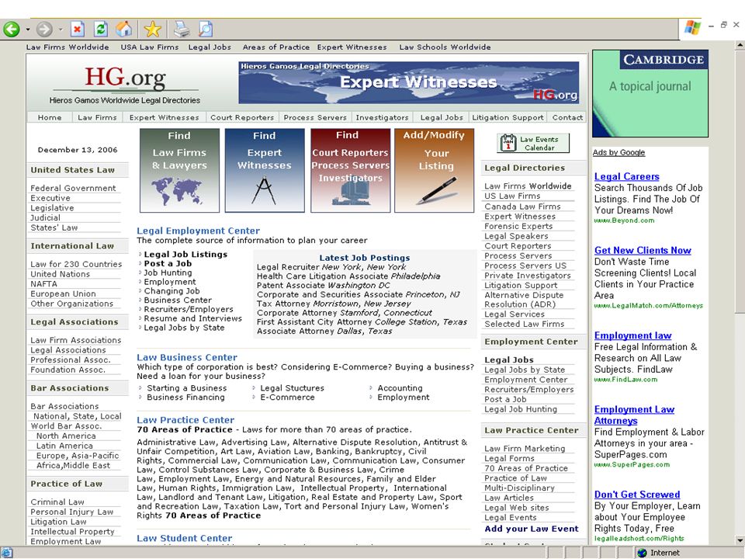The image size is (745, 559).
Task: Go to the browser Home icon
Action: click(124, 30)
